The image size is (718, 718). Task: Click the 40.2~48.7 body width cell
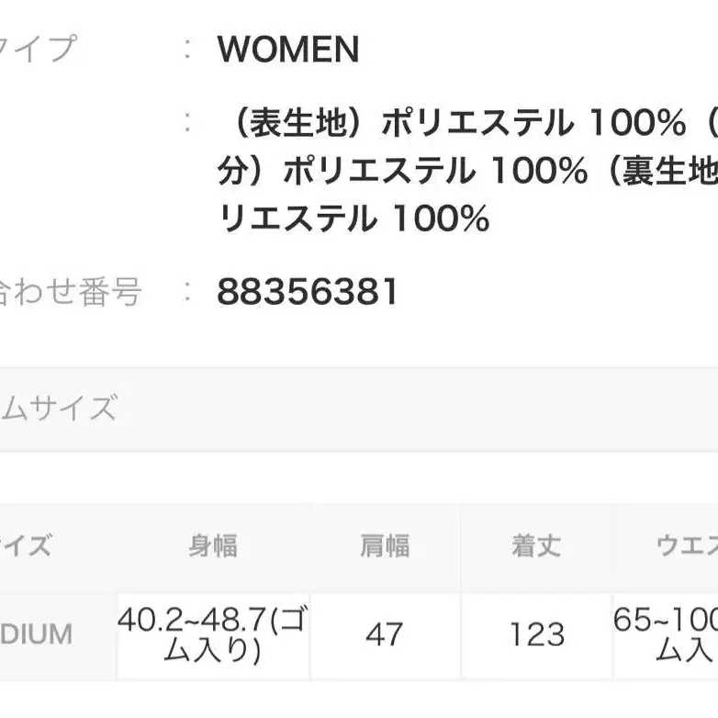(213, 634)
